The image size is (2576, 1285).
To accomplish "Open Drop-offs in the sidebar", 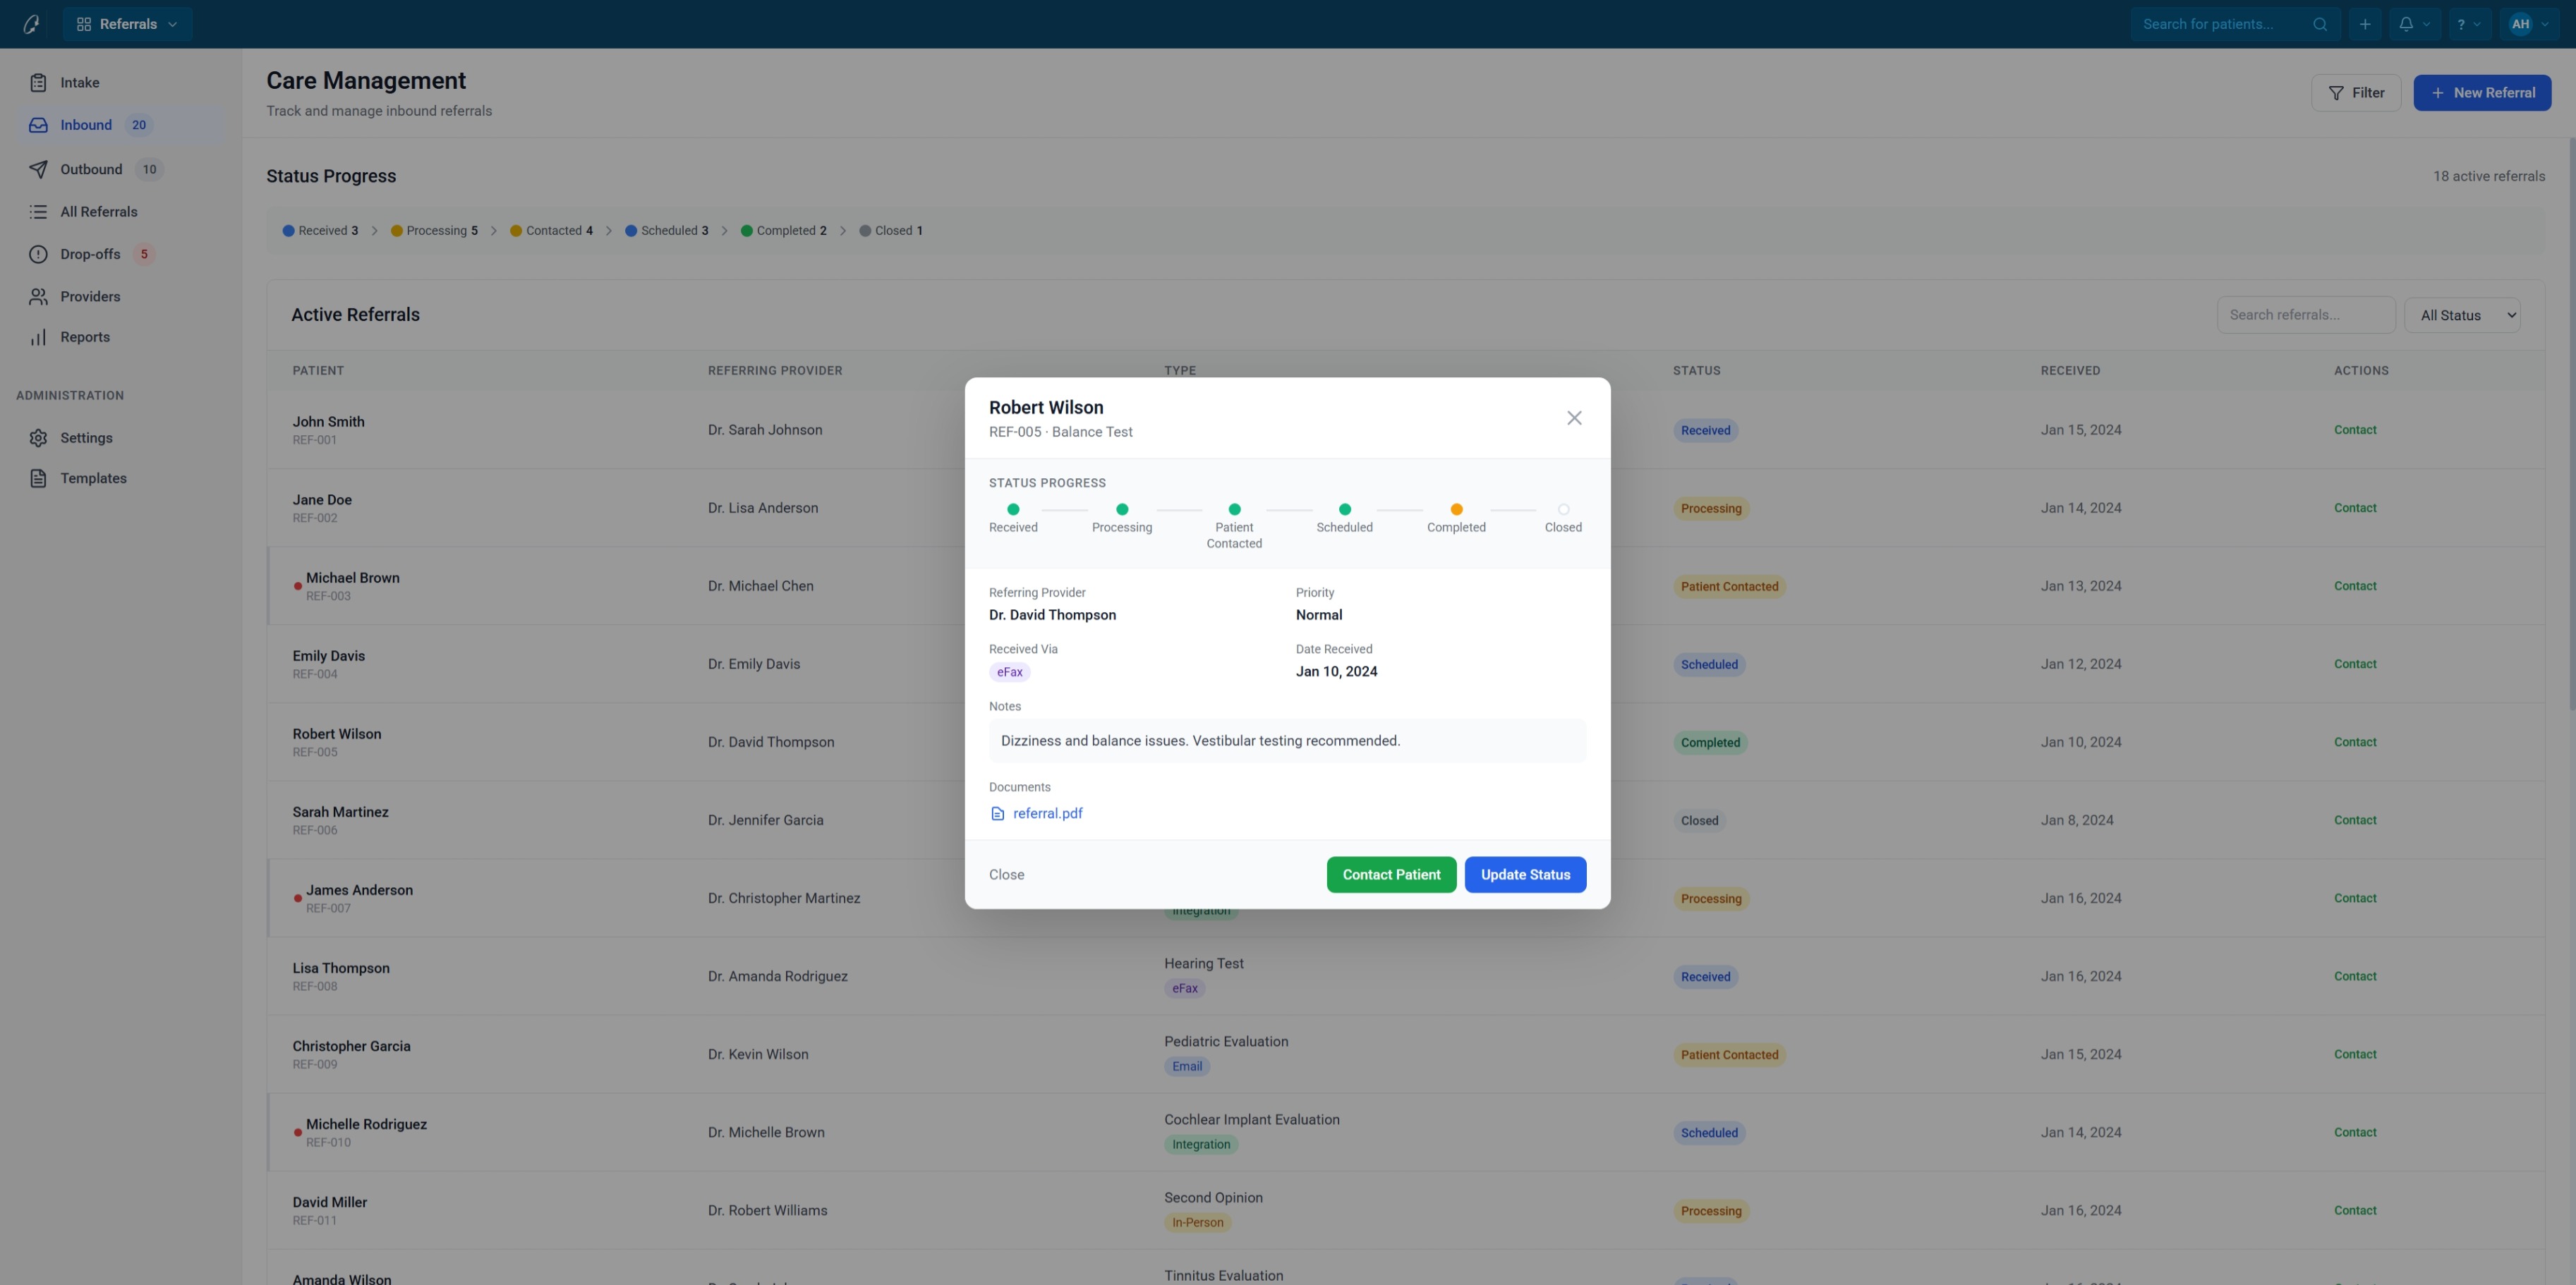I will click(120, 254).
